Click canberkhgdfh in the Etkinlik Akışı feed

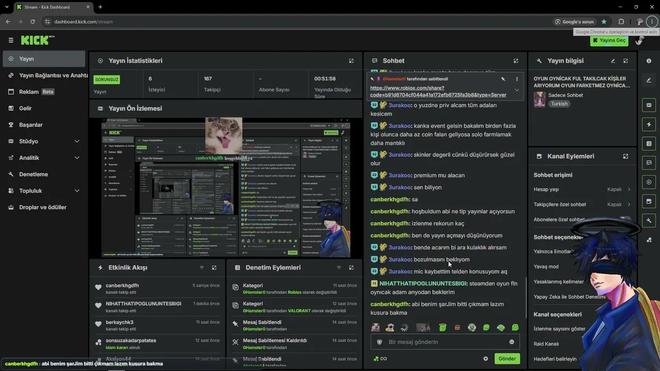[122, 285]
